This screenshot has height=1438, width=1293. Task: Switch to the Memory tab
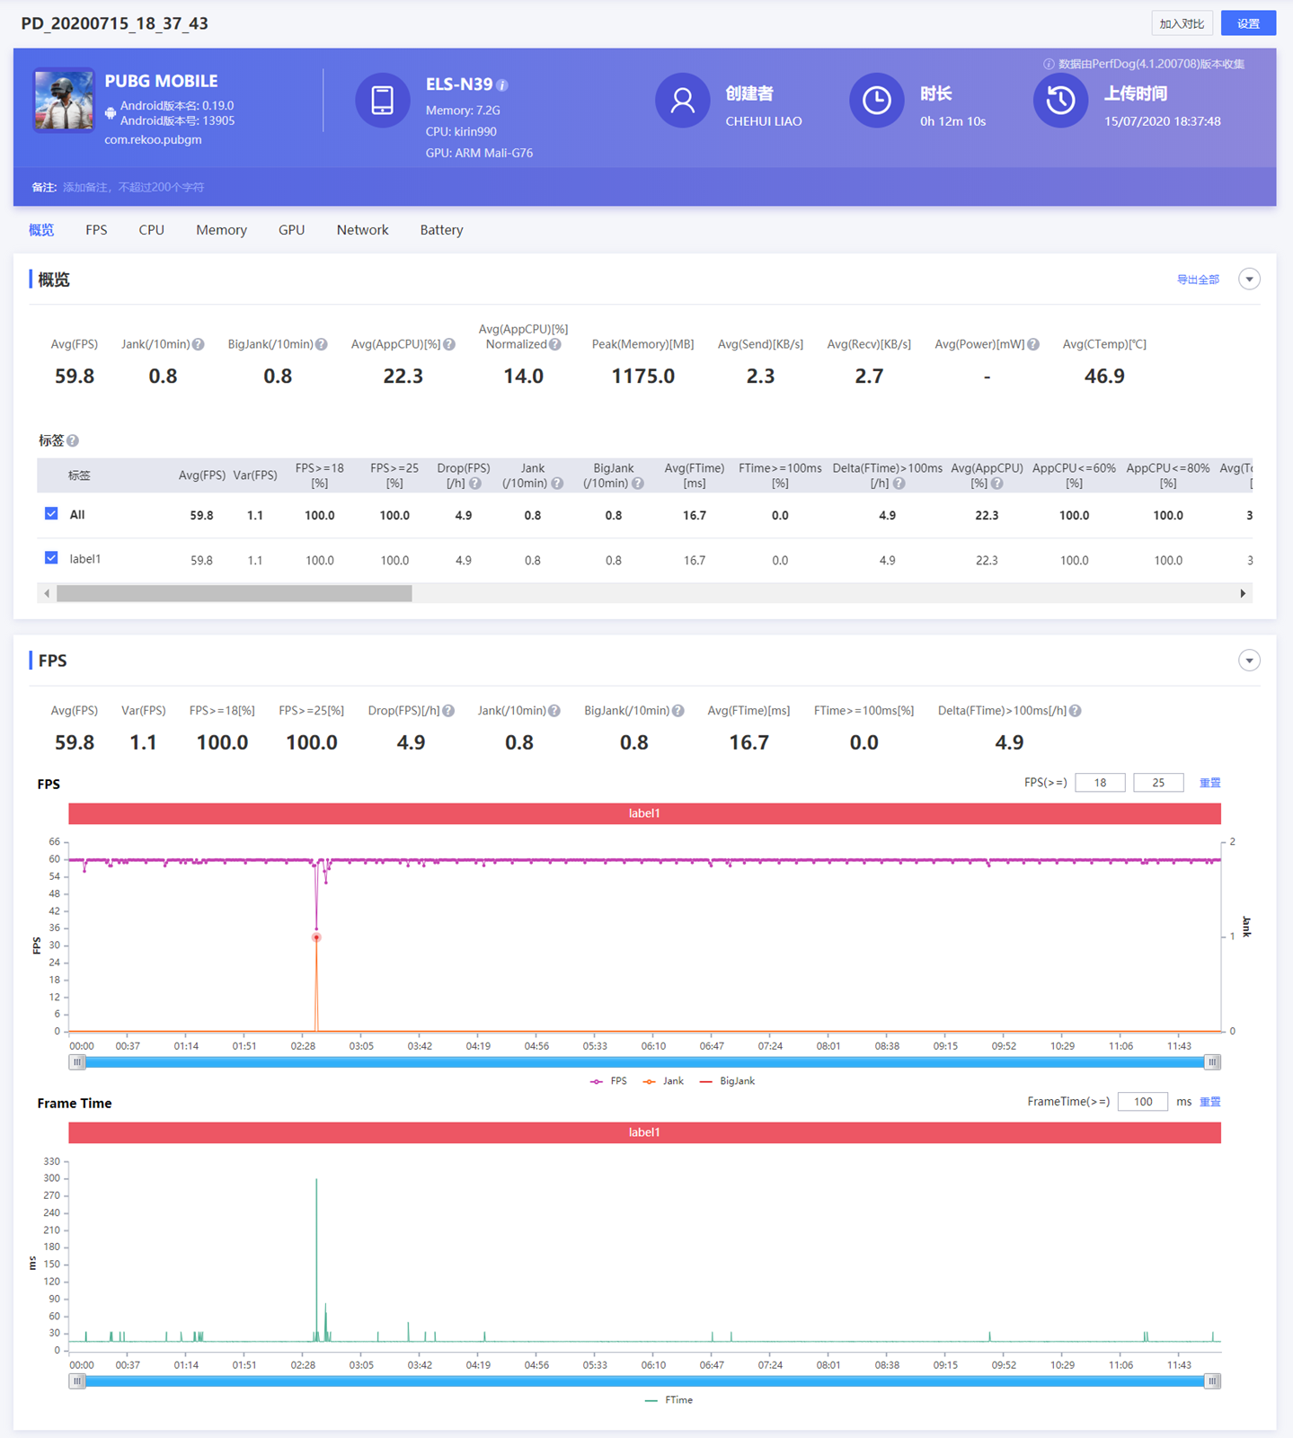tap(221, 230)
